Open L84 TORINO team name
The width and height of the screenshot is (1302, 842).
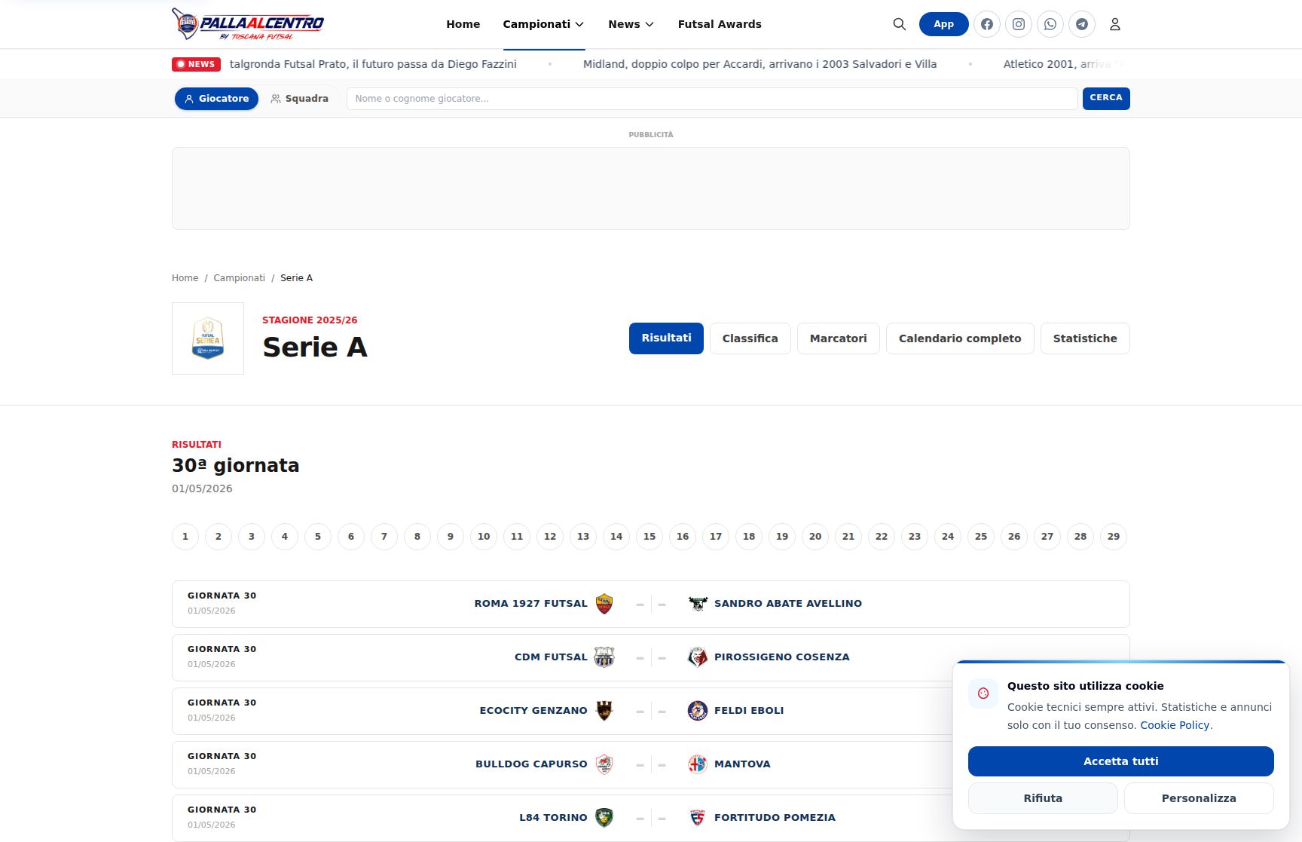click(x=553, y=818)
